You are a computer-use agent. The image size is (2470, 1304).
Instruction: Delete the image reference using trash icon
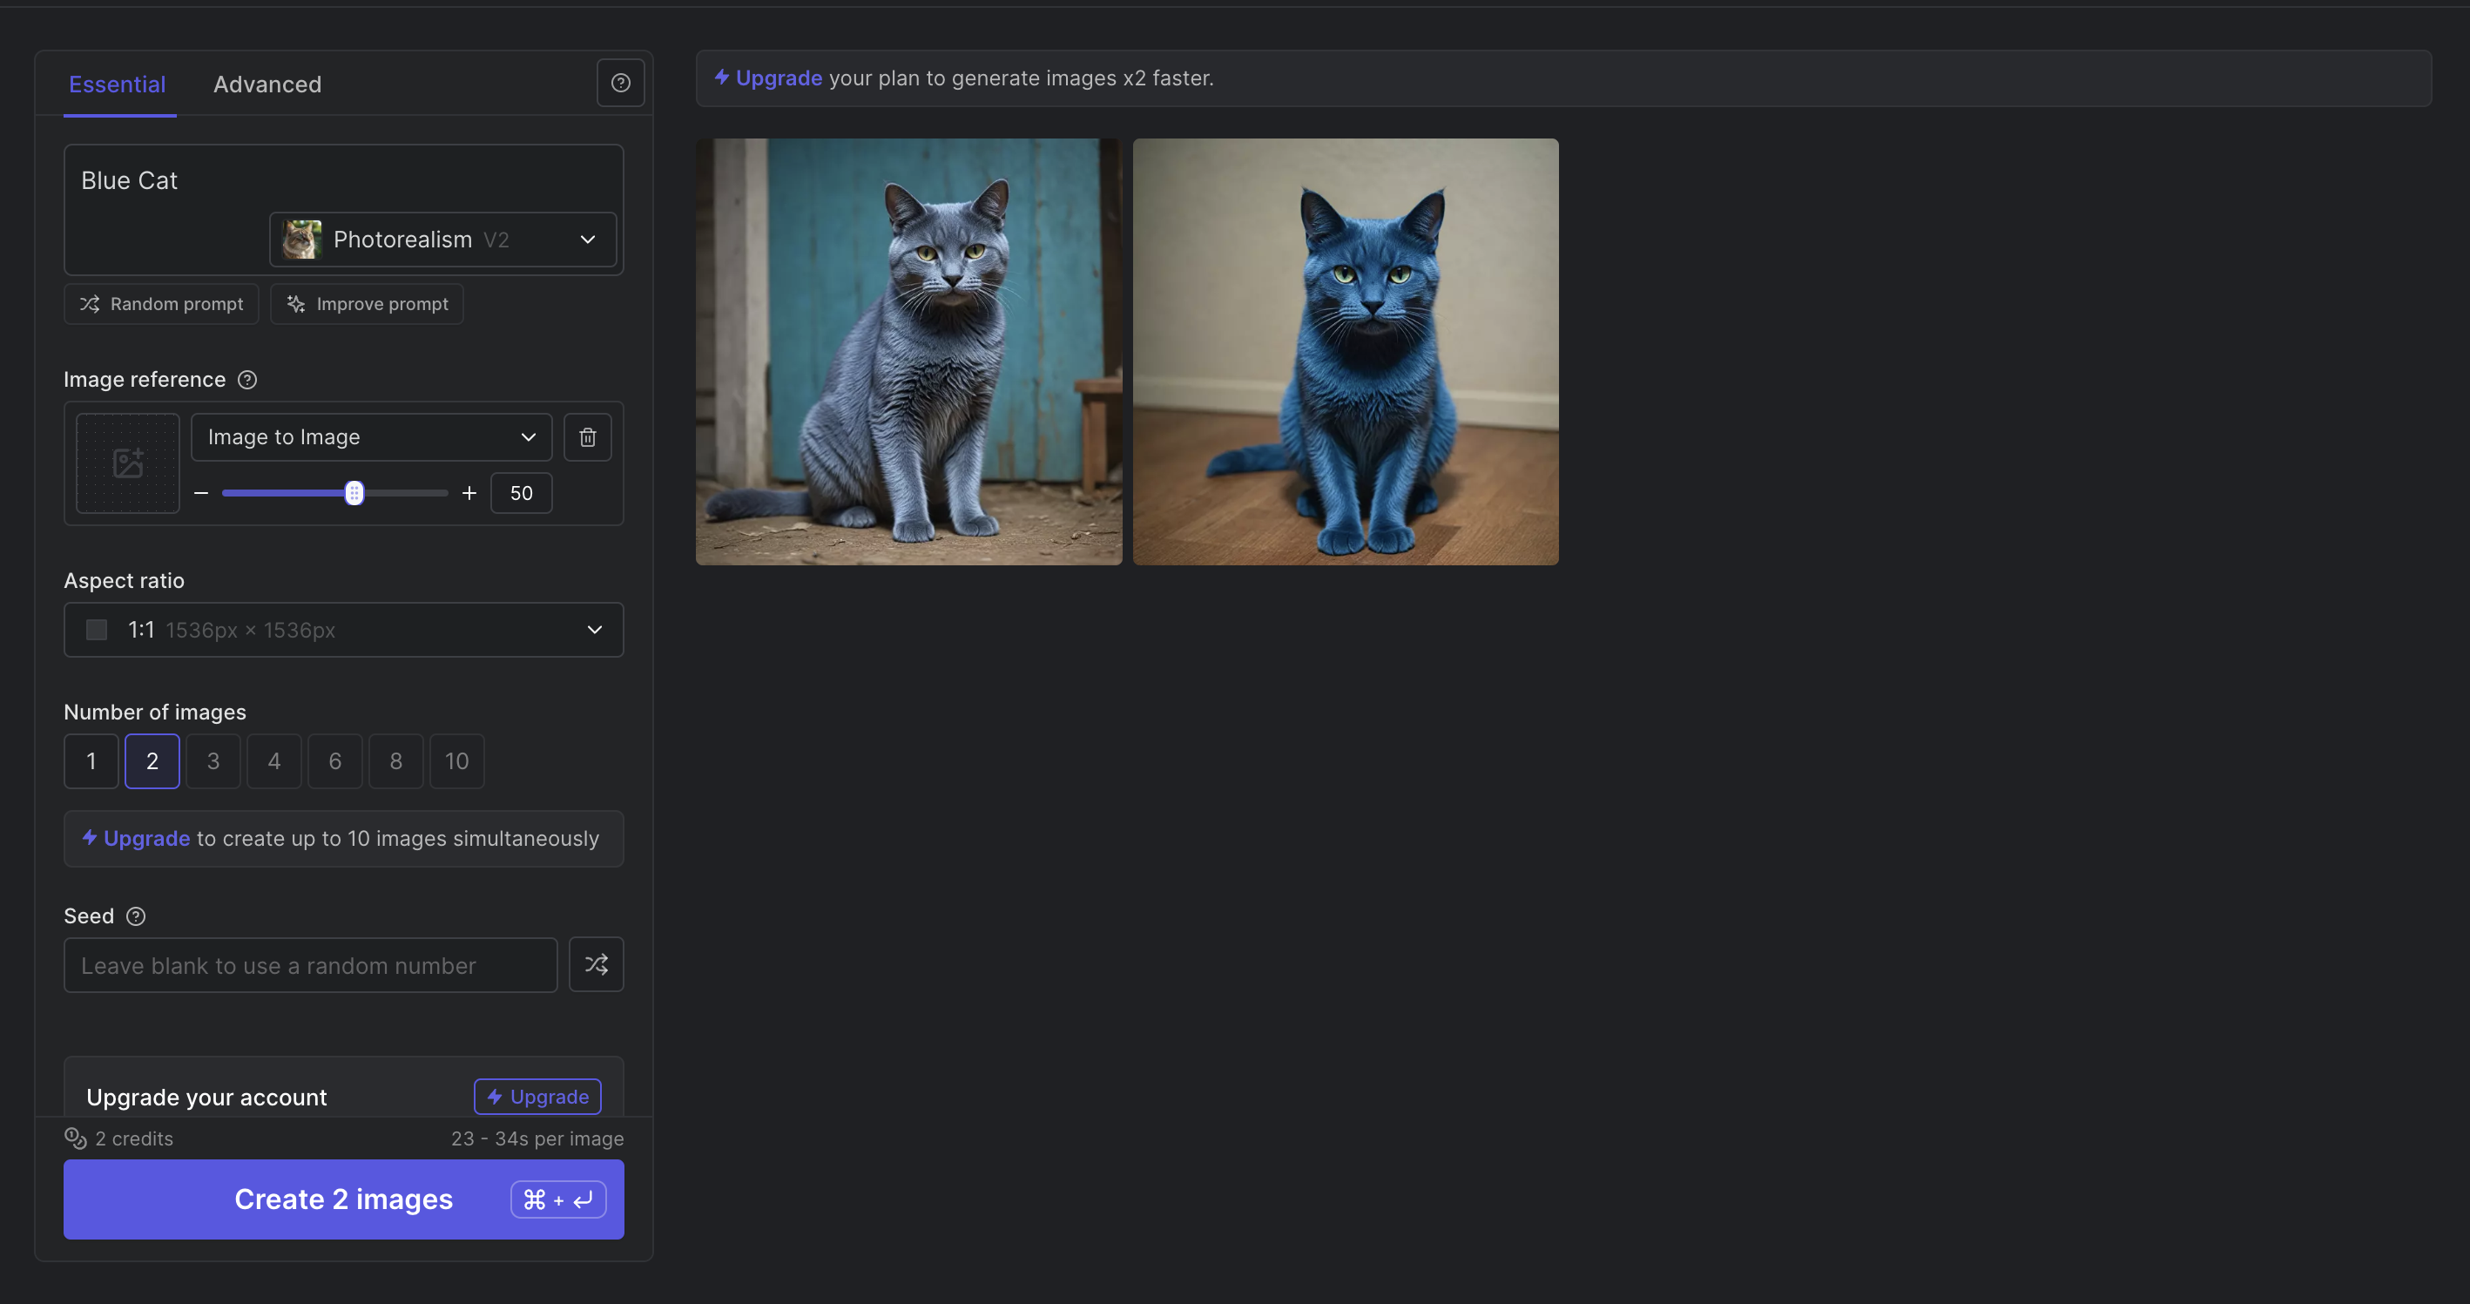[x=588, y=436]
